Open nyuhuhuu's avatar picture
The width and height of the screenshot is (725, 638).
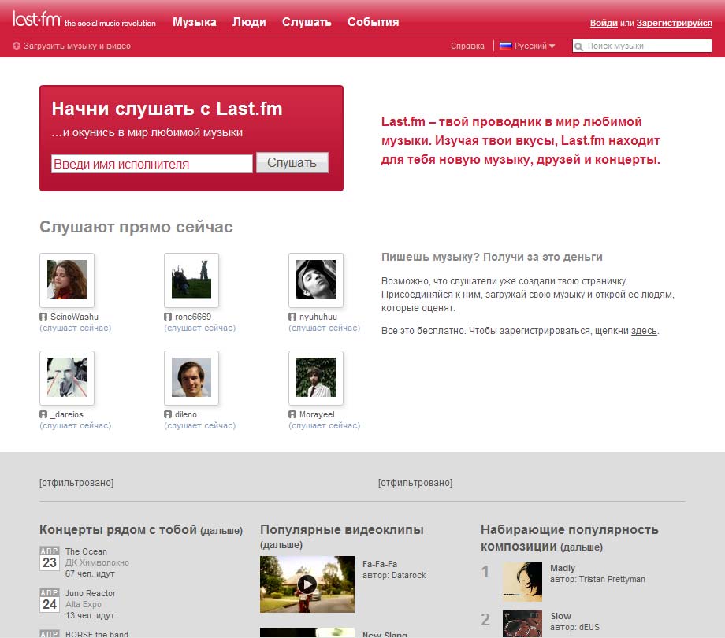click(x=316, y=280)
